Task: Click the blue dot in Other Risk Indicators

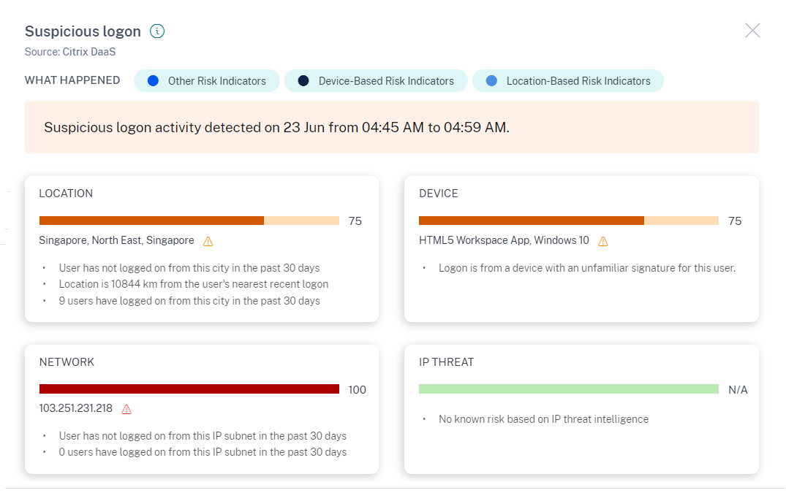Action: point(153,81)
